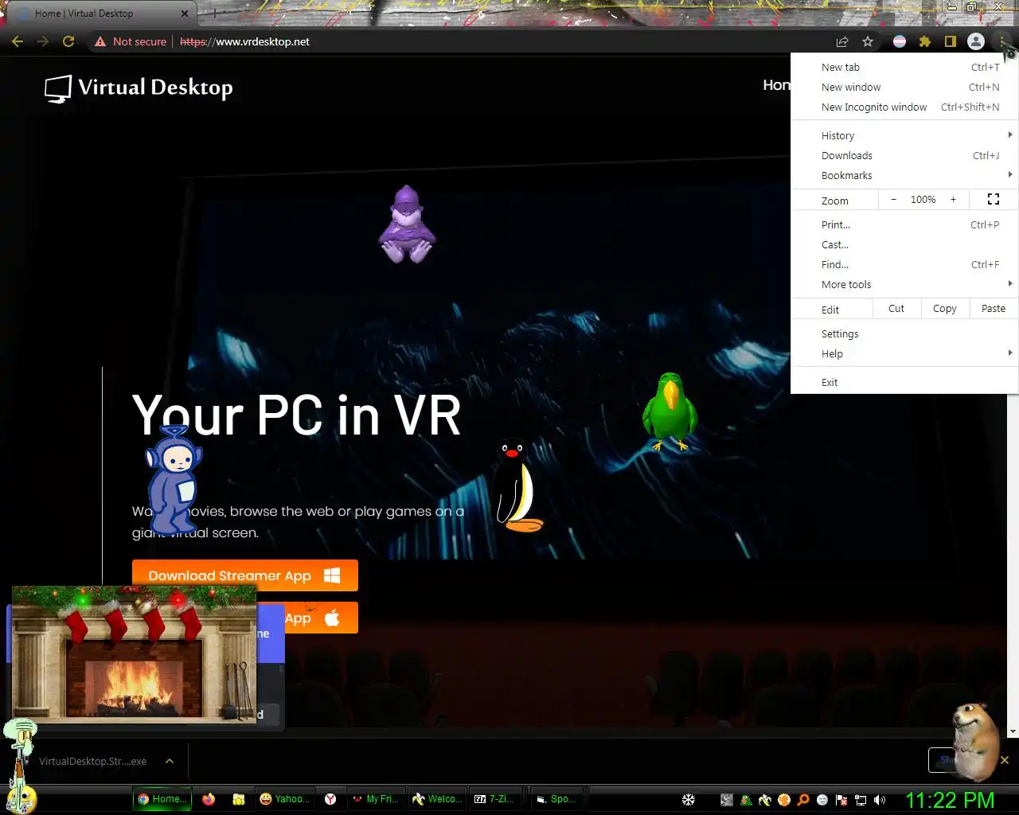This screenshot has height=815, width=1019.
Task: Open the Yandex browser taskbar icon
Action: tap(330, 799)
